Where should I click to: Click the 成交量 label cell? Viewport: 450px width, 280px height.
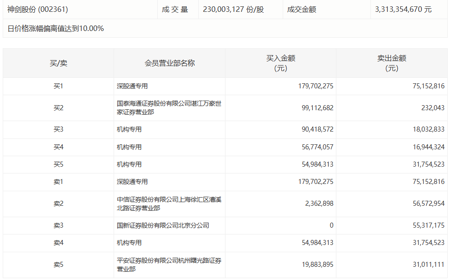click(x=175, y=9)
